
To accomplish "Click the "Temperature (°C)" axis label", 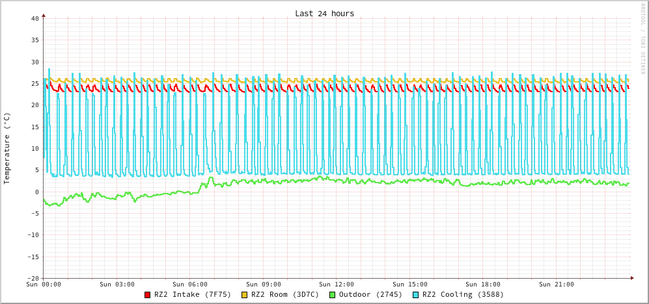I will coord(7,148).
